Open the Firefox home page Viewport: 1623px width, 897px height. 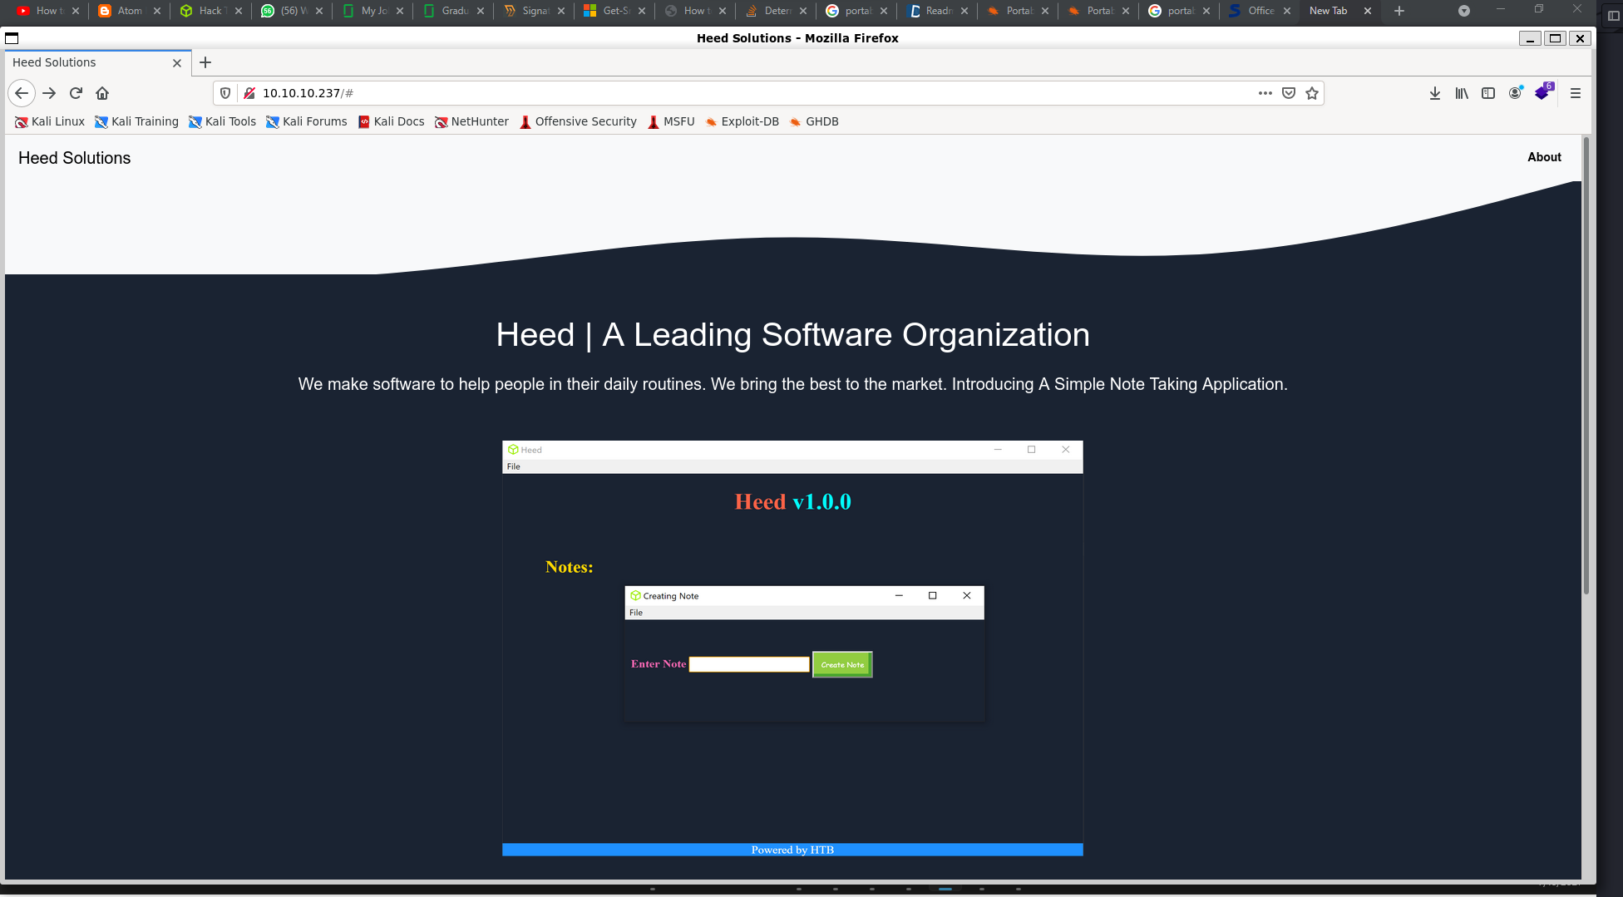pos(102,93)
